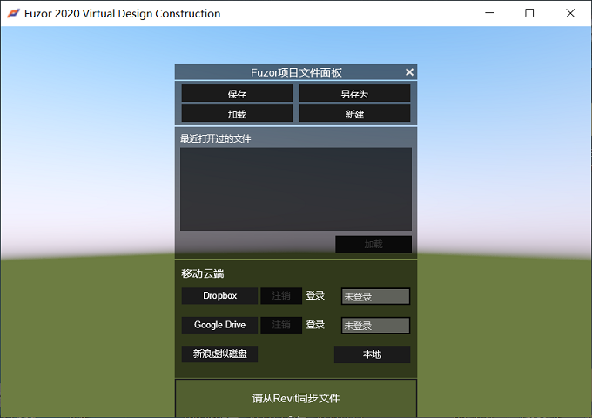This screenshot has width=592, height=418.
Task: Click the Dropbox 未登录 status field
Action: pyautogui.click(x=376, y=296)
